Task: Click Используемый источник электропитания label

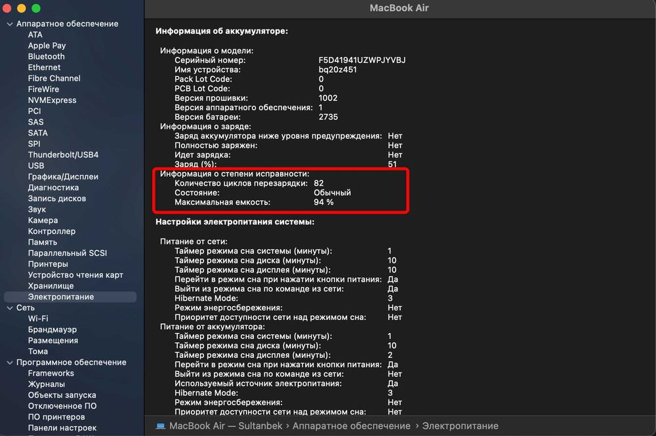Action: [258, 384]
